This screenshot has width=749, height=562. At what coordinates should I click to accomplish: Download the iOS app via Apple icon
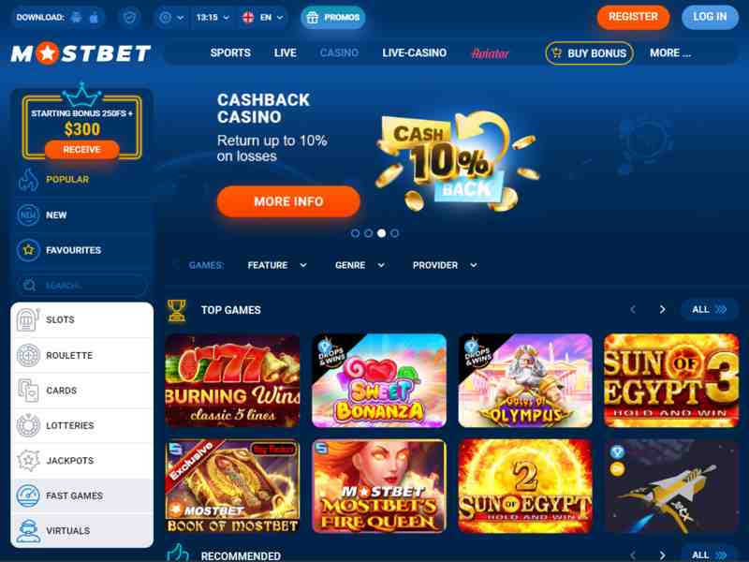click(x=95, y=17)
